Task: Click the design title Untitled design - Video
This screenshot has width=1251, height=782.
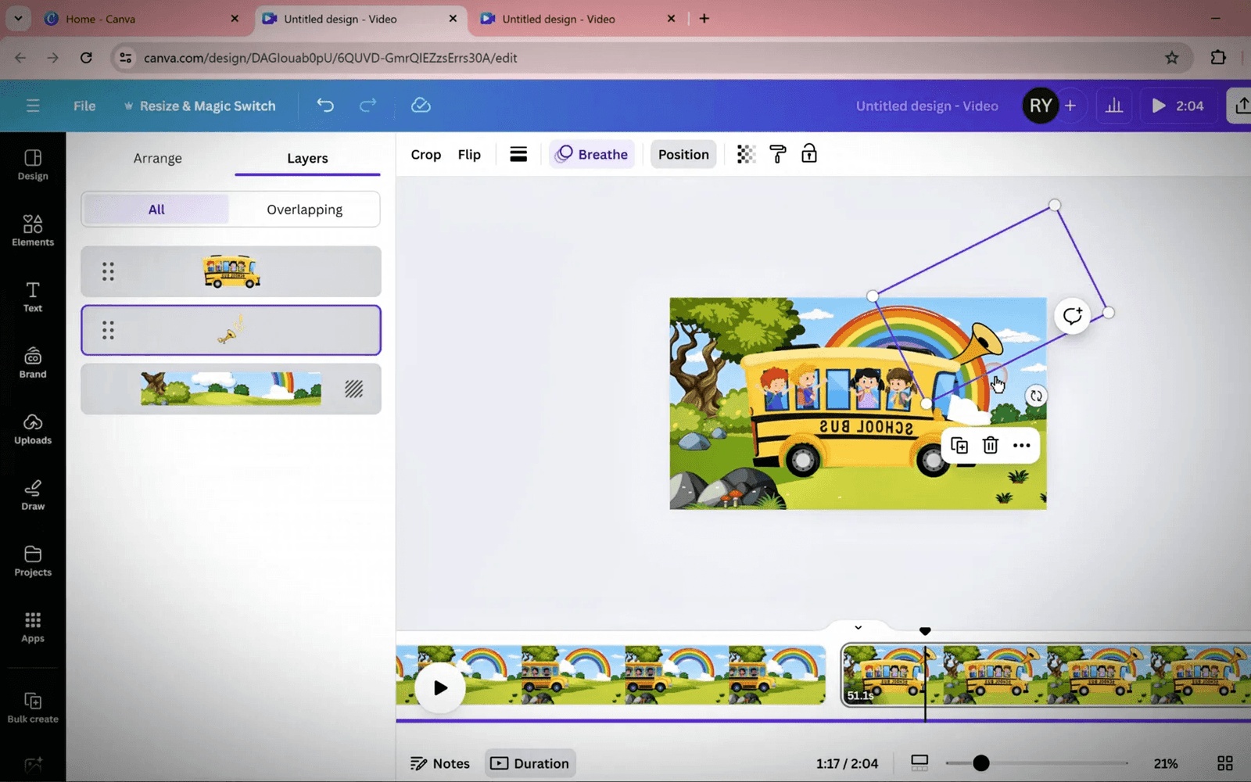Action: point(927,106)
